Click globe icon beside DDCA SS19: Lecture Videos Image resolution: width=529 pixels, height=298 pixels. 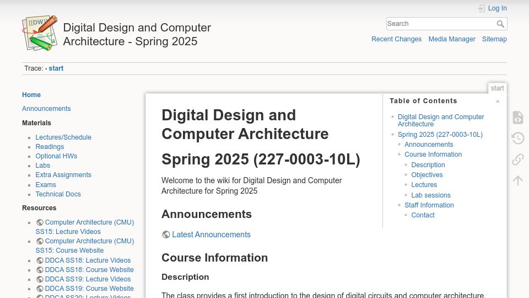coord(40,279)
